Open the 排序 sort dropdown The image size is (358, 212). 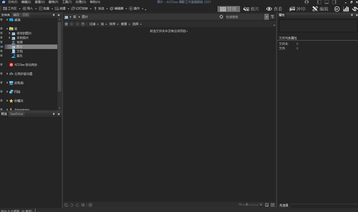pos(114,24)
